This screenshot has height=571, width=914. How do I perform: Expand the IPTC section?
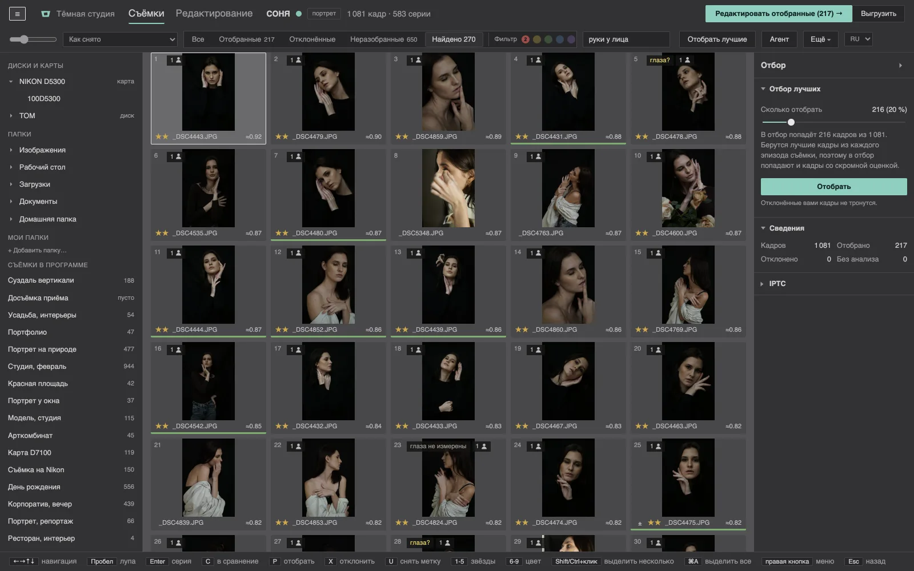coord(763,284)
